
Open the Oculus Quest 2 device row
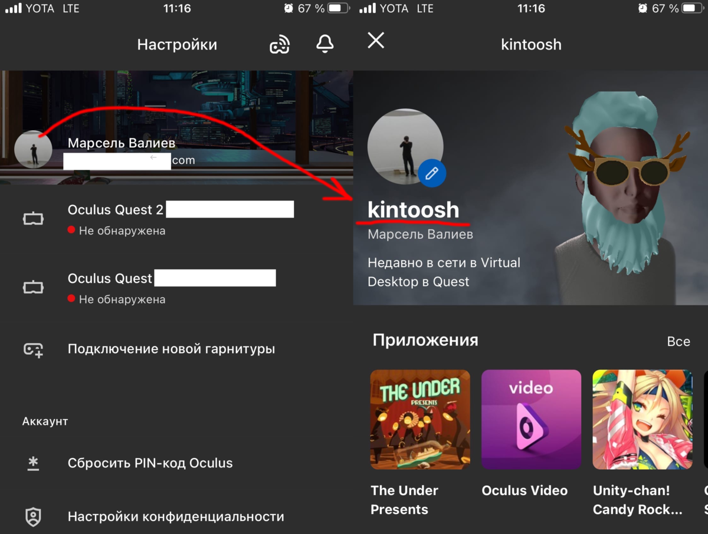point(176,219)
